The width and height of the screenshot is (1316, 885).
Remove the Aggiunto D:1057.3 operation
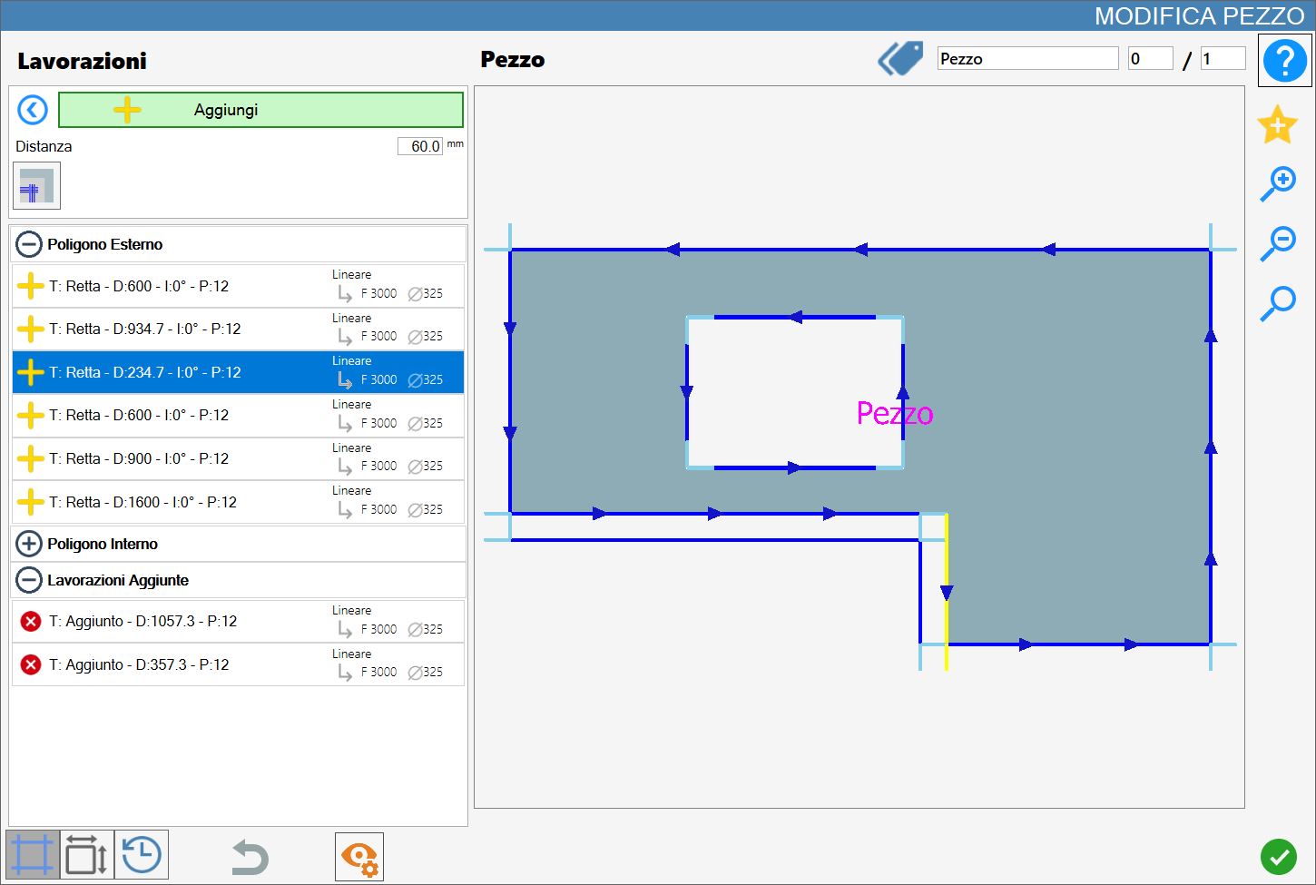(31, 622)
